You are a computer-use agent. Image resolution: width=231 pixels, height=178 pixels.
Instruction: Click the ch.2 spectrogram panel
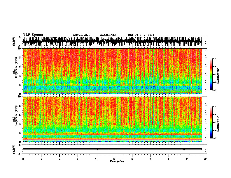coord(112,119)
